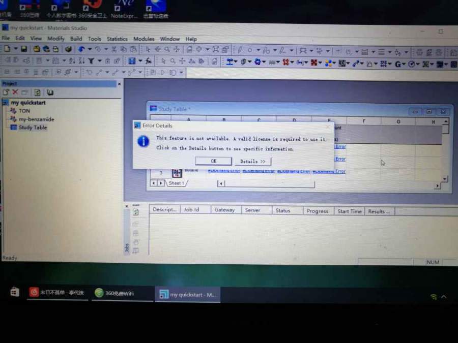Open the New document dropdown arrow
This screenshot has height=343, width=458.
(16, 49)
